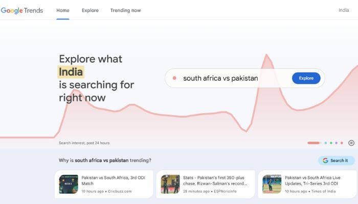Click the Google Trends logo
The width and height of the screenshot is (358, 204).
click(22, 11)
